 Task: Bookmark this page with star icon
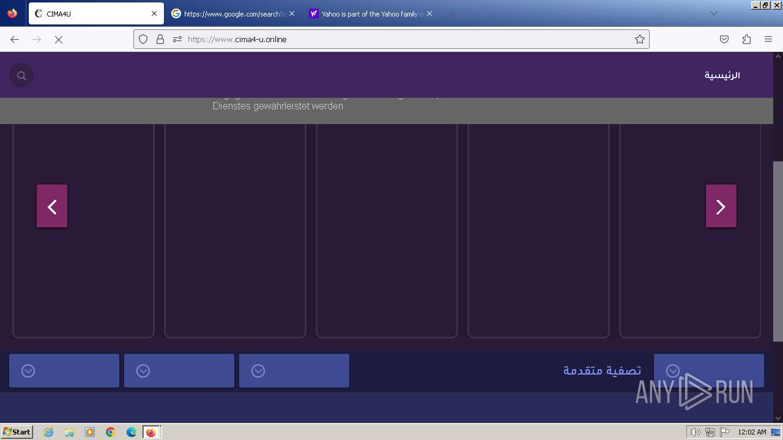[640, 39]
